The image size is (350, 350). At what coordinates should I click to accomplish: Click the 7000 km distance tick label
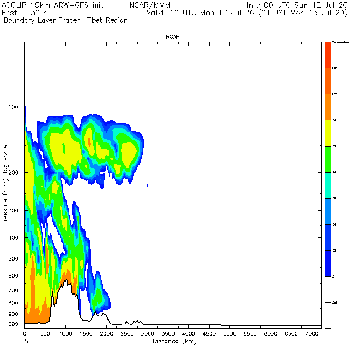coord(312,334)
